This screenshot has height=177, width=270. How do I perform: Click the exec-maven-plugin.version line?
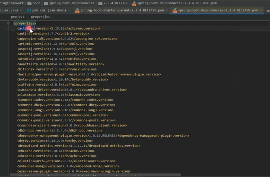point(74,171)
